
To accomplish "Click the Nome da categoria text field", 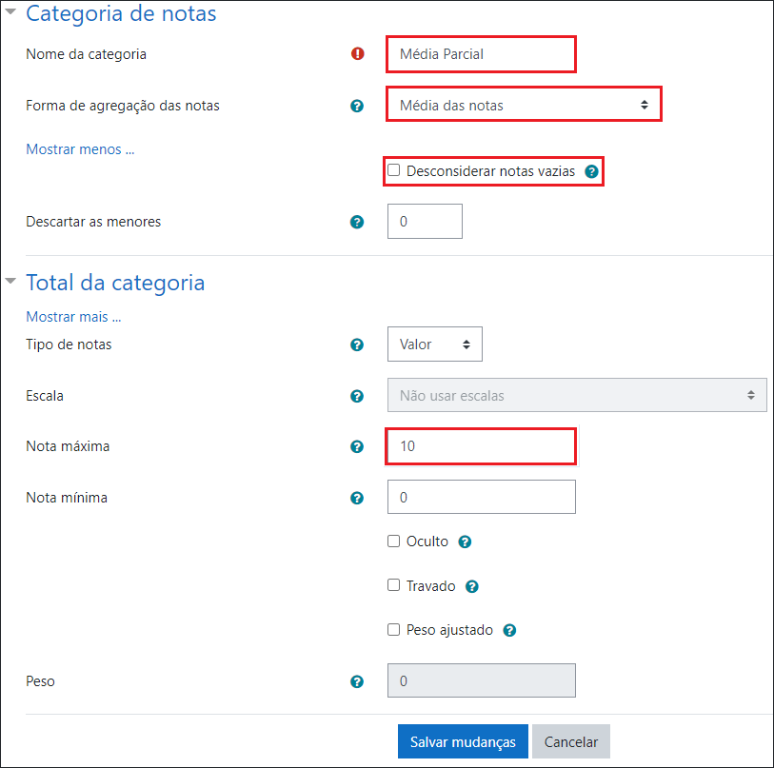I will point(481,54).
